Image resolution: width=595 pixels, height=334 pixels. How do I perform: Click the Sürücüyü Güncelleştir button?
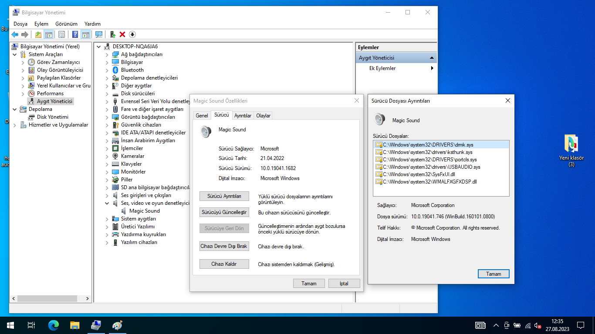224,213
